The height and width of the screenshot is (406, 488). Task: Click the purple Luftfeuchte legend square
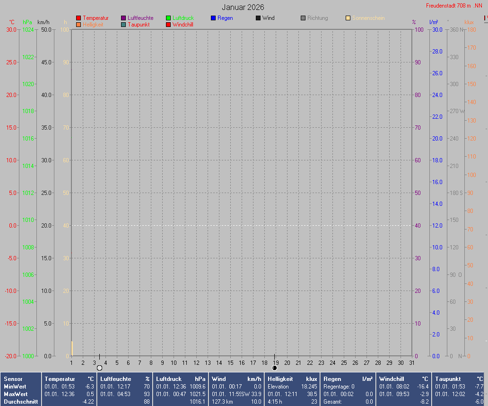pyautogui.click(x=123, y=18)
